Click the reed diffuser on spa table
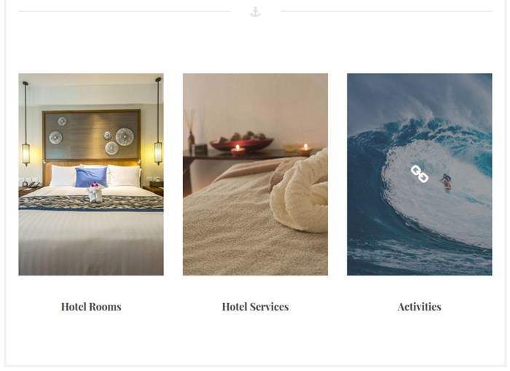The image size is (510, 371). click(191, 130)
